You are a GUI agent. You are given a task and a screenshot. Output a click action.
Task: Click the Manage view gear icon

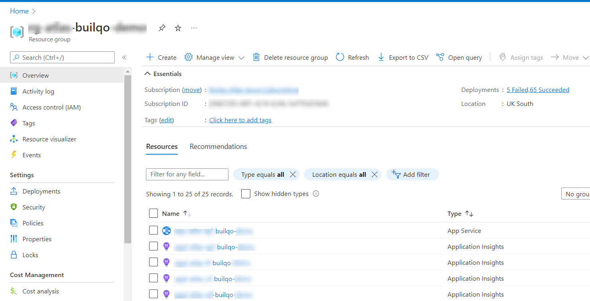pos(189,57)
